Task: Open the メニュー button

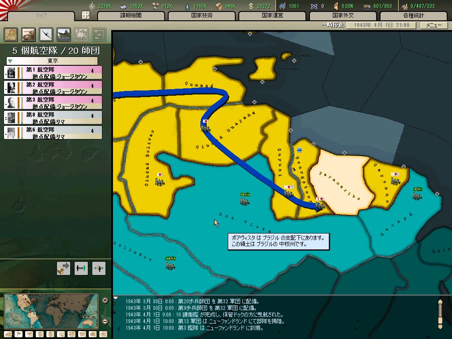Action: point(434,25)
